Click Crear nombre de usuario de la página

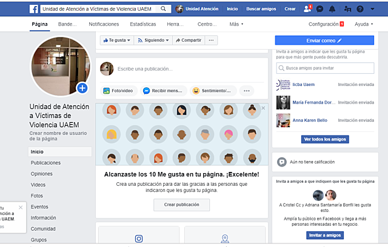(58, 136)
